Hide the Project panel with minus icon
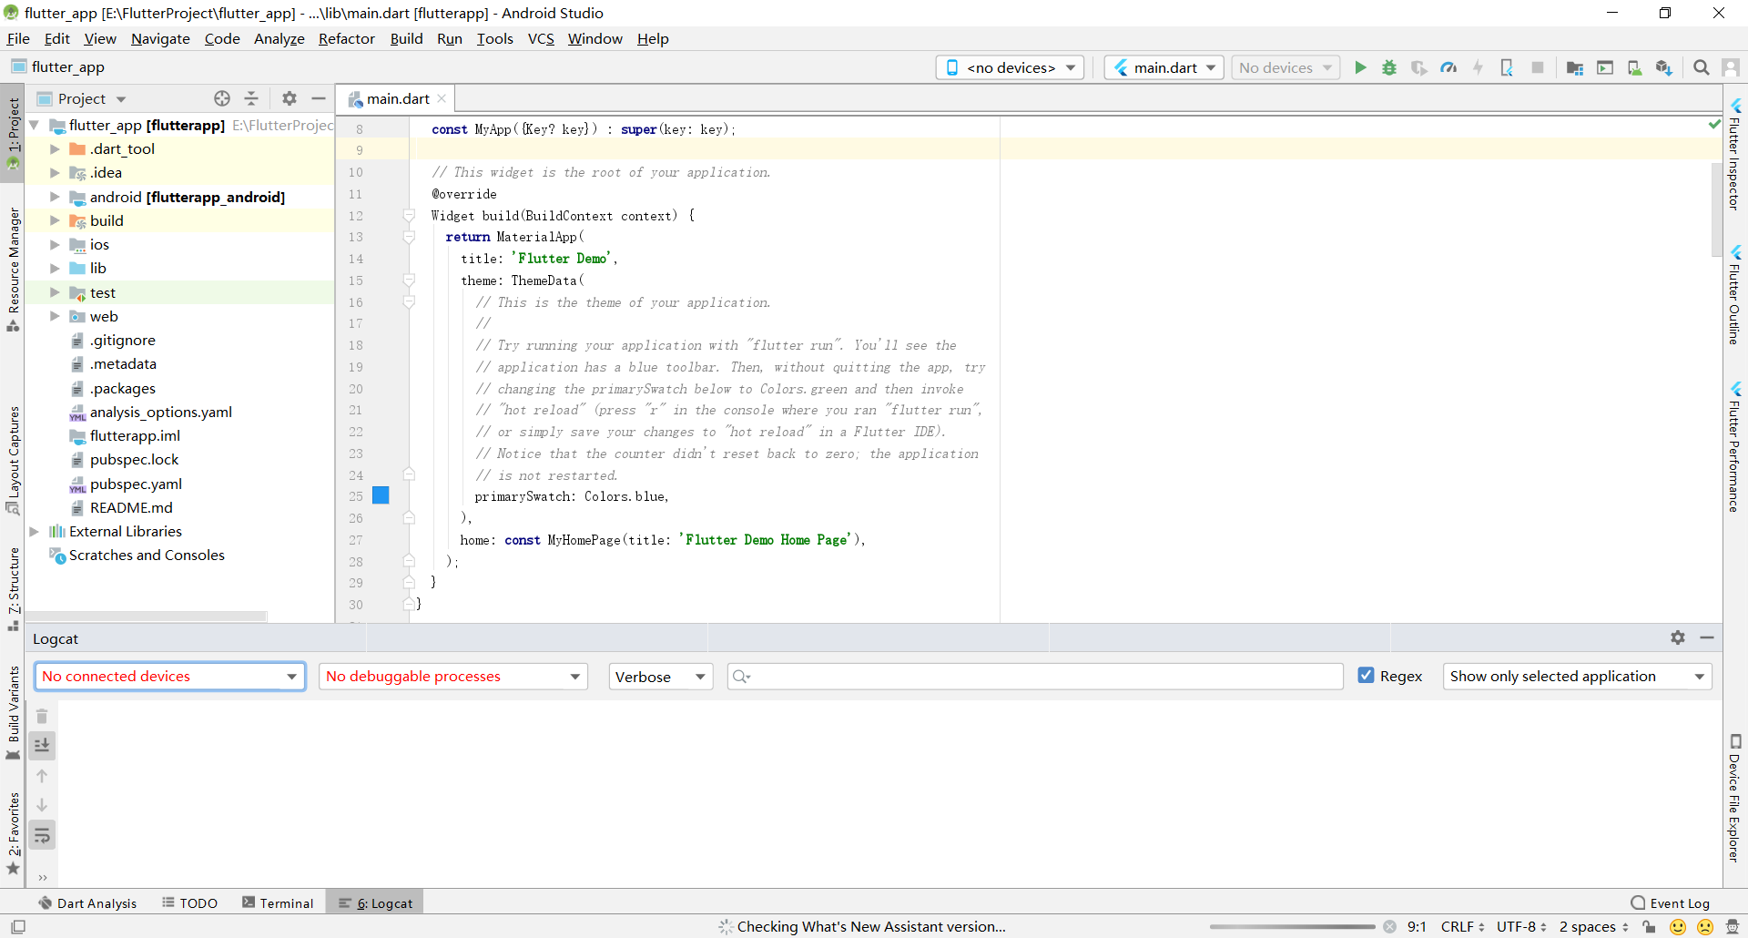1748x938 pixels. [319, 98]
